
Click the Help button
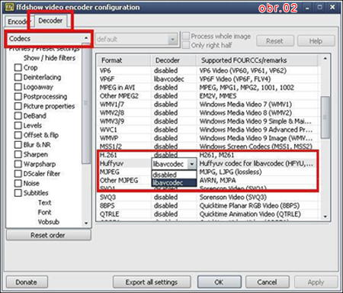(316, 41)
